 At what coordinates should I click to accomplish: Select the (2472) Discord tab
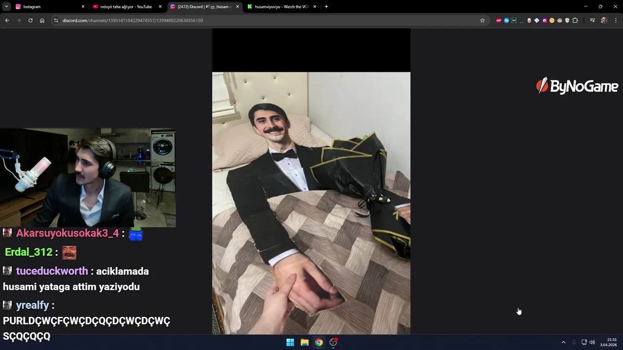(204, 7)
